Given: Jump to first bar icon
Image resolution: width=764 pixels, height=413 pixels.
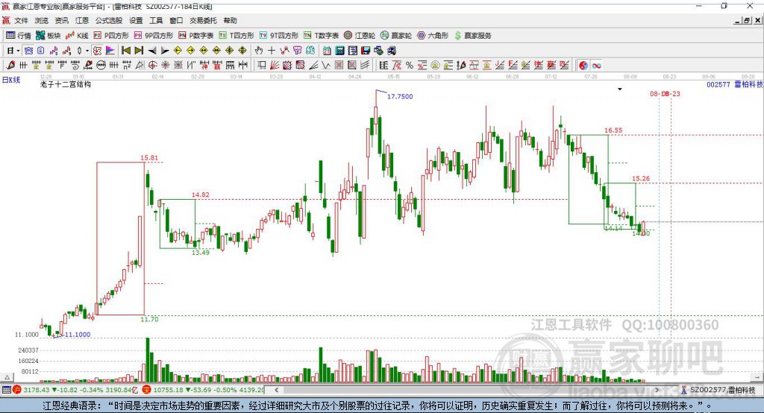Looking at the screenshot, I should (x=125, y=51).
